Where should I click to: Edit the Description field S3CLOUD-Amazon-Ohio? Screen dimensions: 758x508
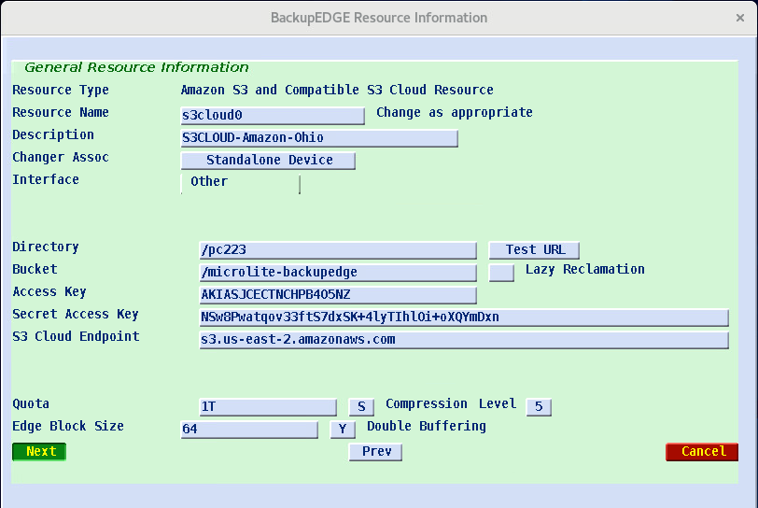[319, 138]
